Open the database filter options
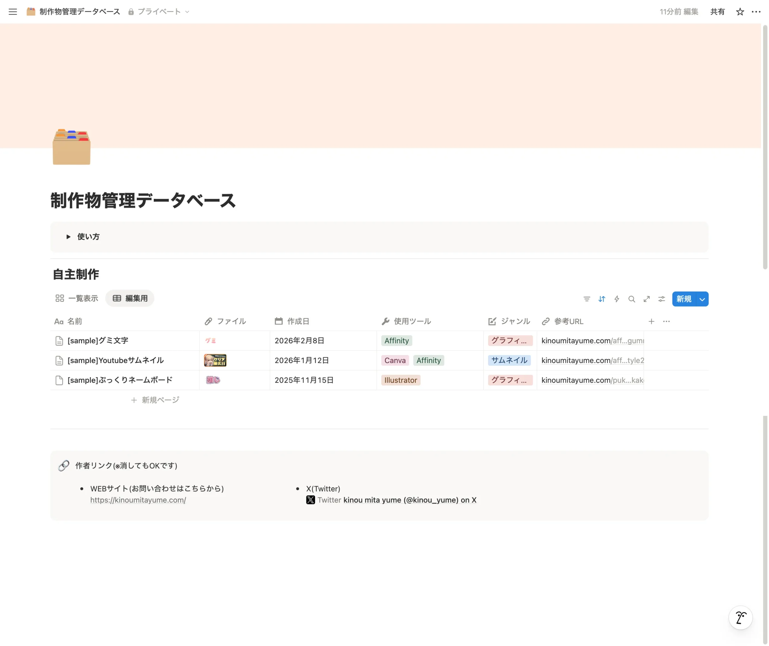Screen dimensions: 769x646 [x=587, y=299]
